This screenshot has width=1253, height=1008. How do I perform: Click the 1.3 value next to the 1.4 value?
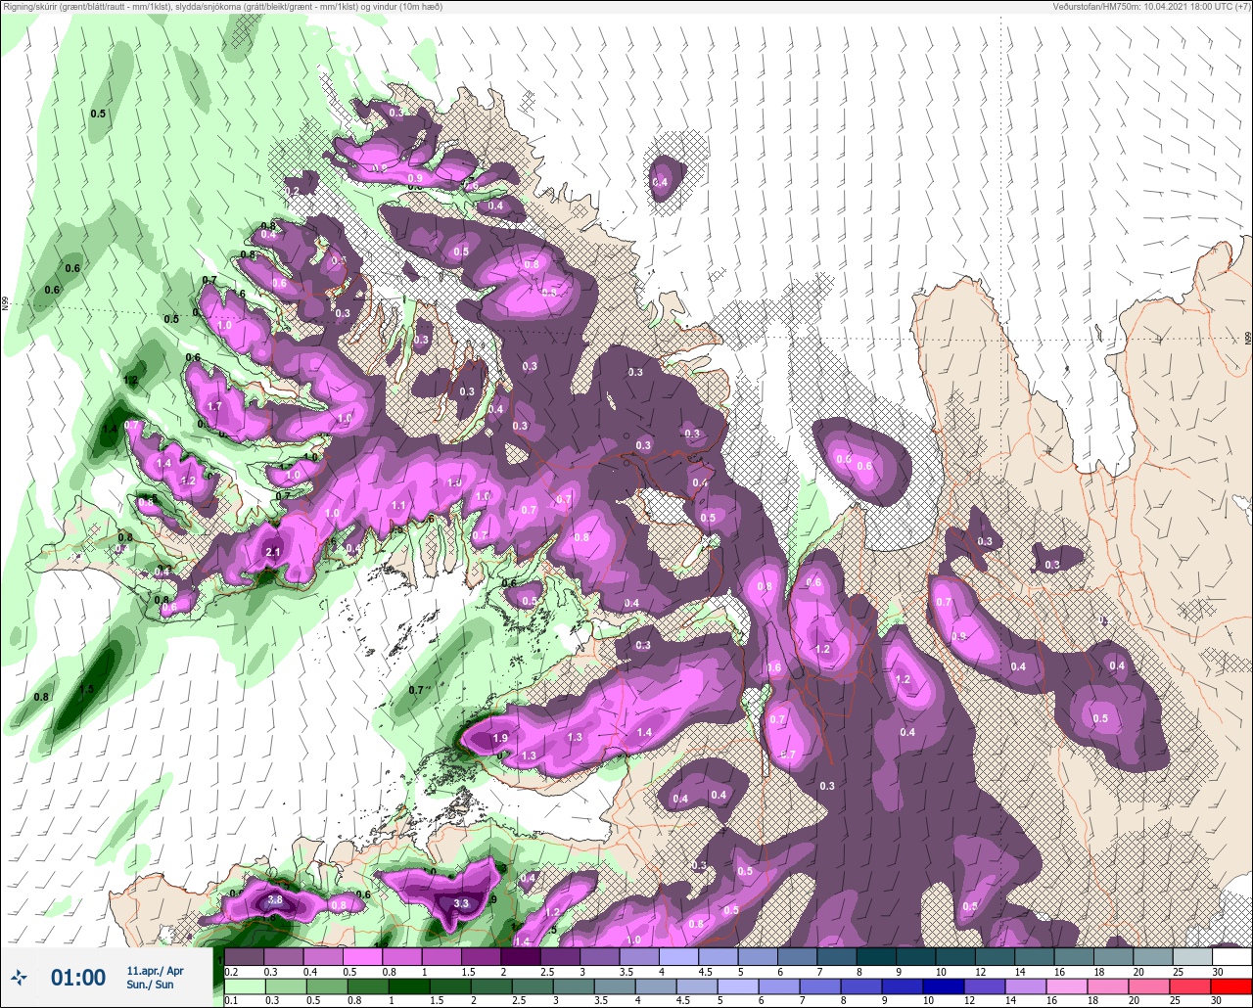point(575,737)
